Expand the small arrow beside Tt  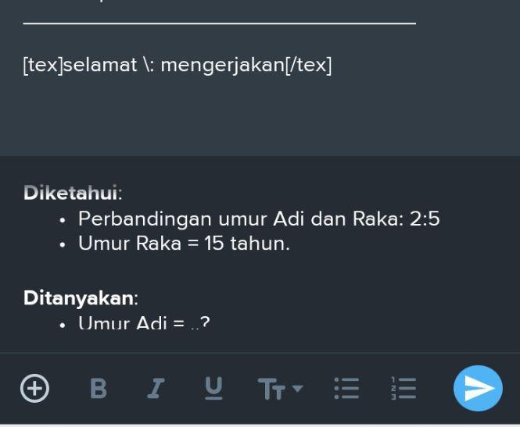(297, 388)
